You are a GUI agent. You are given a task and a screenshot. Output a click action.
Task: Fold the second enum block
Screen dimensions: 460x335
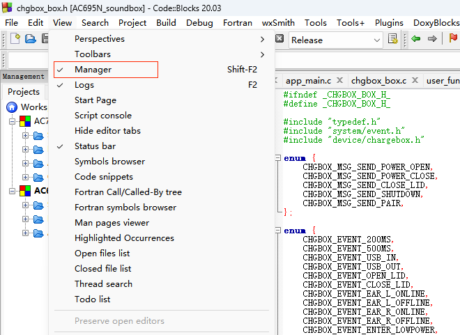click(x=278, y=231)
